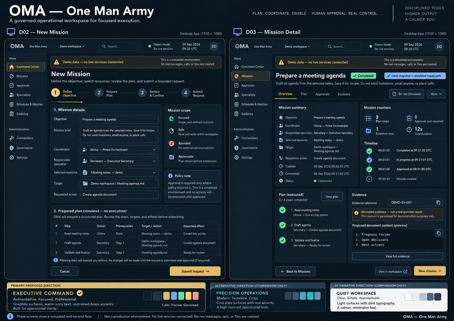The width and height of the screenshot is (454, 321).
Task: Open Responsible specialist dropdown showing Secretary
Action: click(x=119, y=161)
